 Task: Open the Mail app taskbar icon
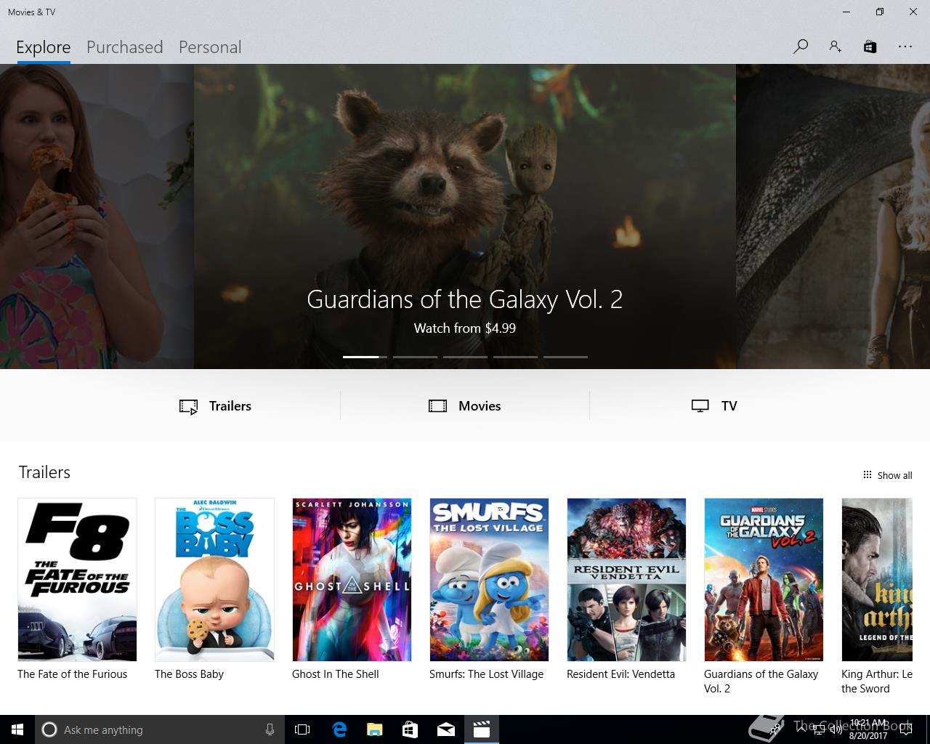(x=445, y=729)
